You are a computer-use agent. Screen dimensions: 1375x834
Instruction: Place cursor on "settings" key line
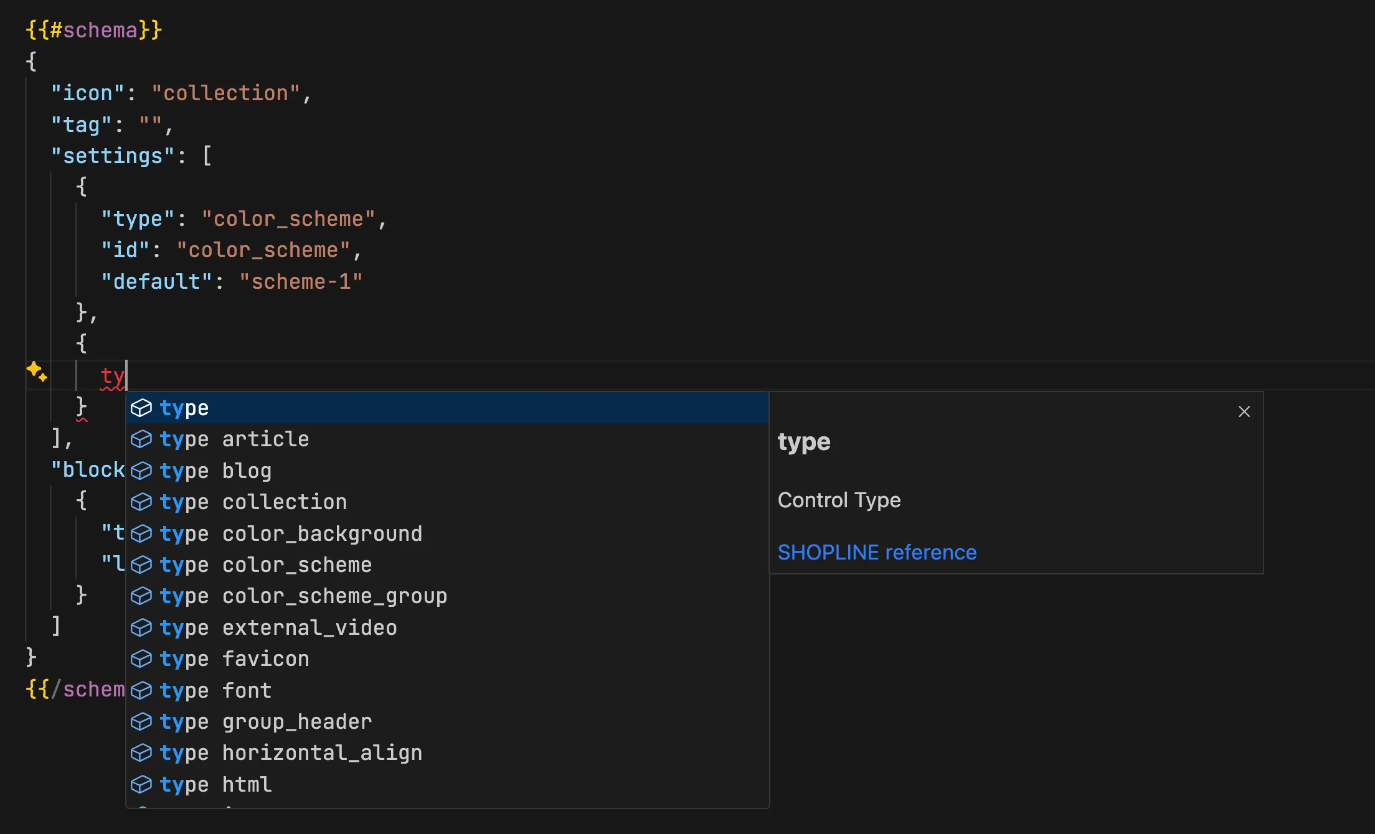tap(112, 156)
